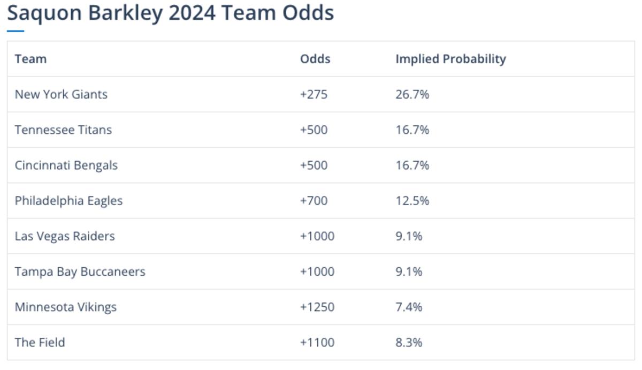642x370 pixels.
Task: Select the Cincinnati Bengals team cell
Action: click(66, 165)
